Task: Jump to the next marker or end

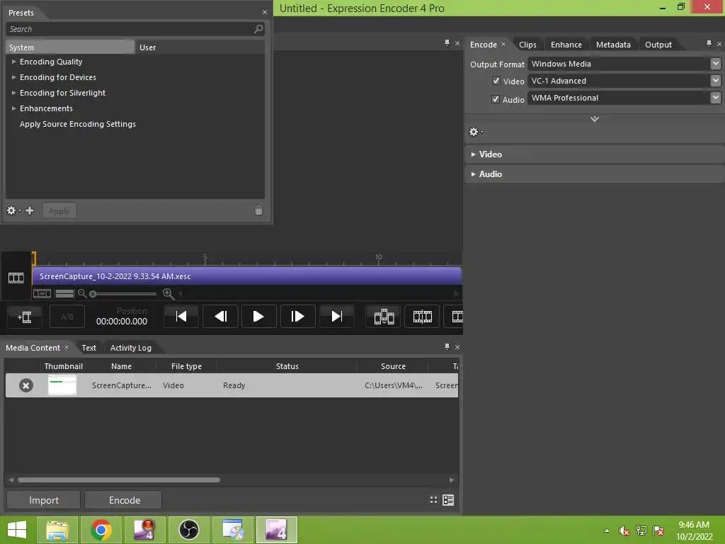Action: [336, 317]
